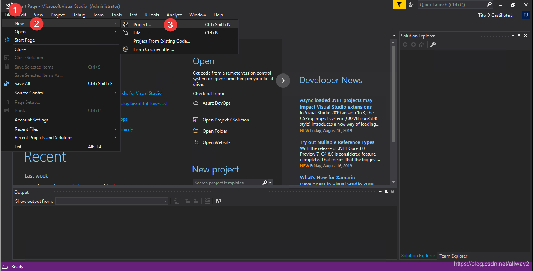Click Solution Explorer Forward arrow icon
The height and width of the screenshot is (271, 533).
point(413,45)
